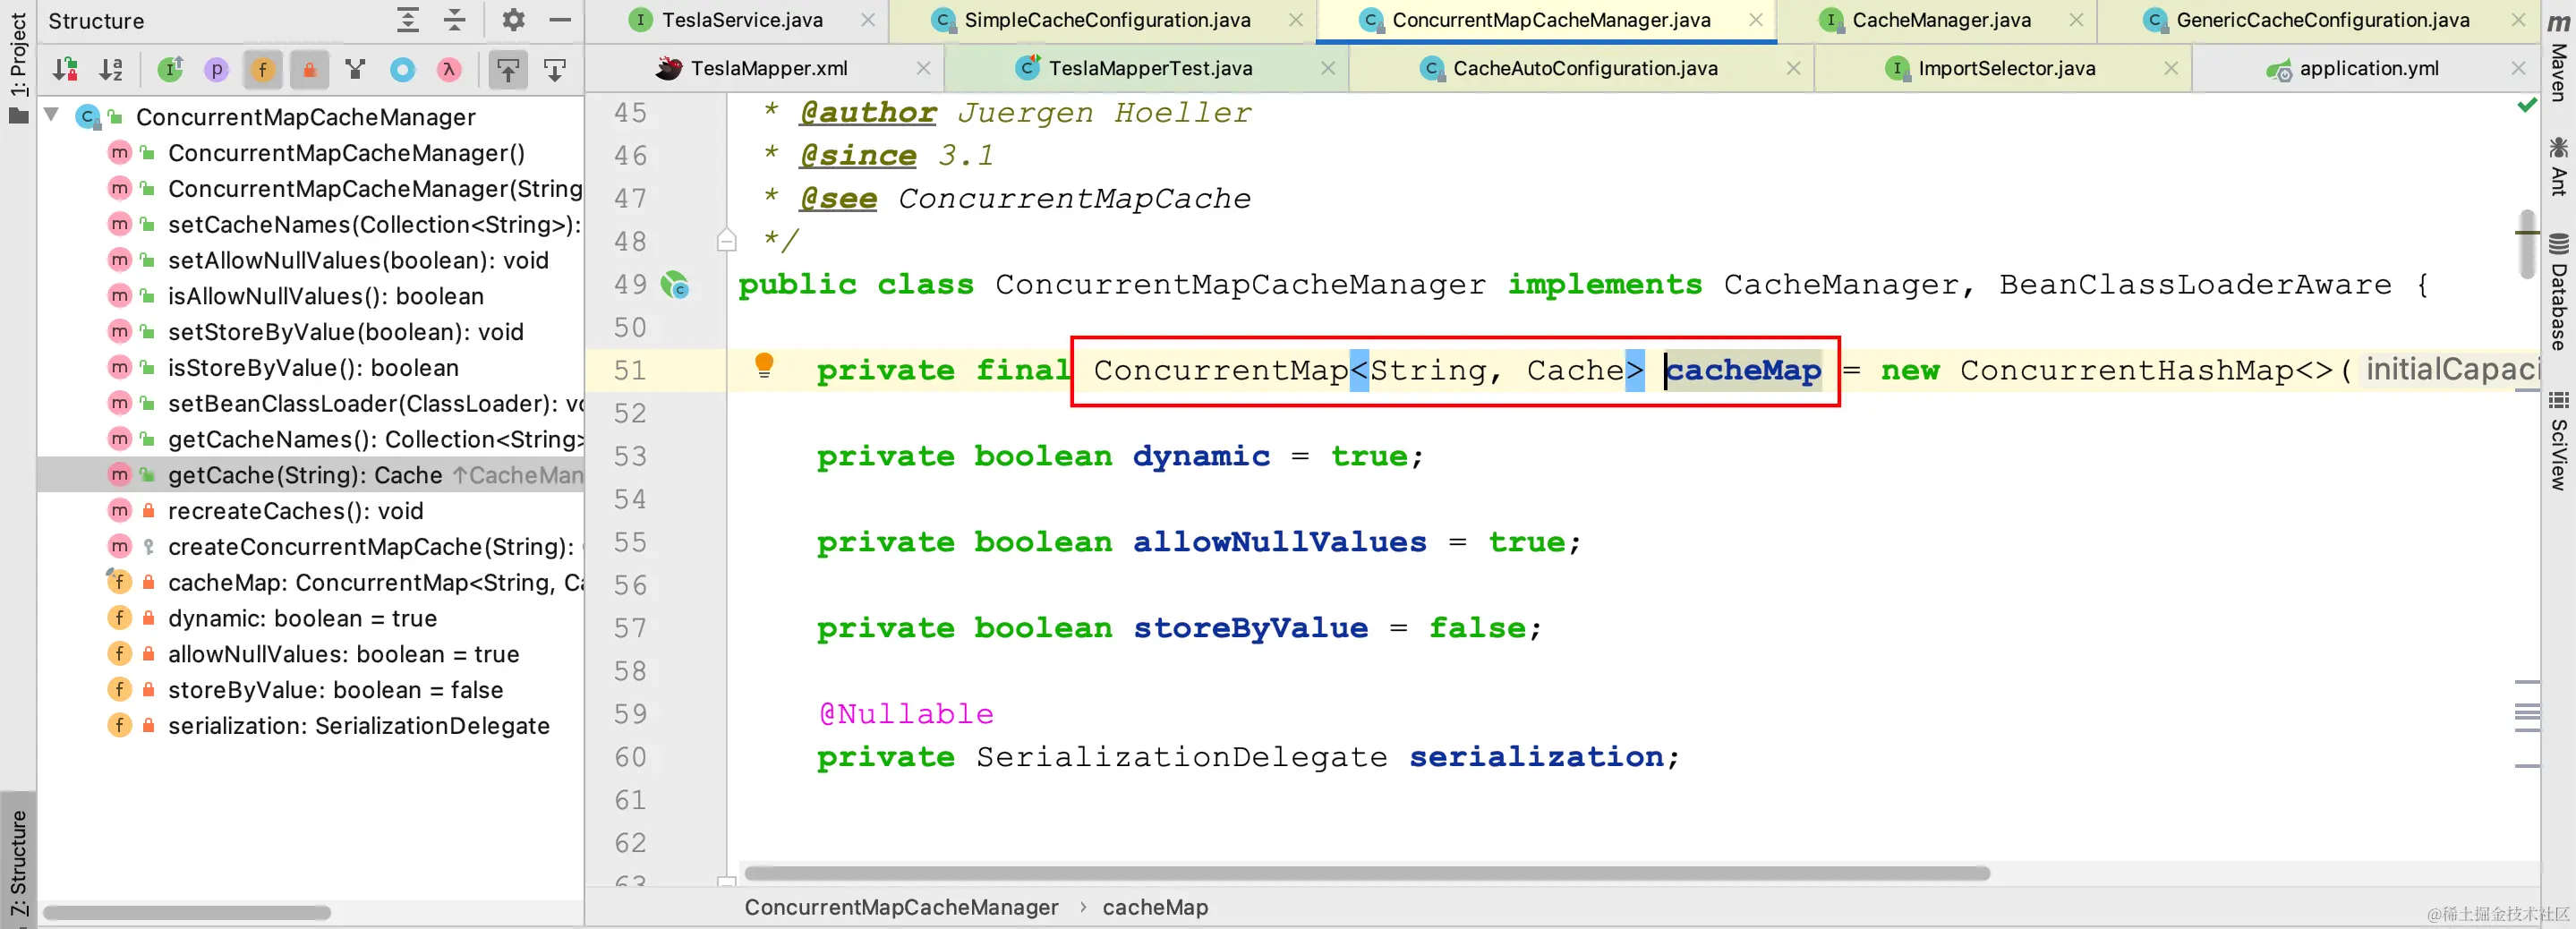The height and width of the screenshot is (929, 2576).
Task: Close the CacheManager.java tab
Action: 2077,20
